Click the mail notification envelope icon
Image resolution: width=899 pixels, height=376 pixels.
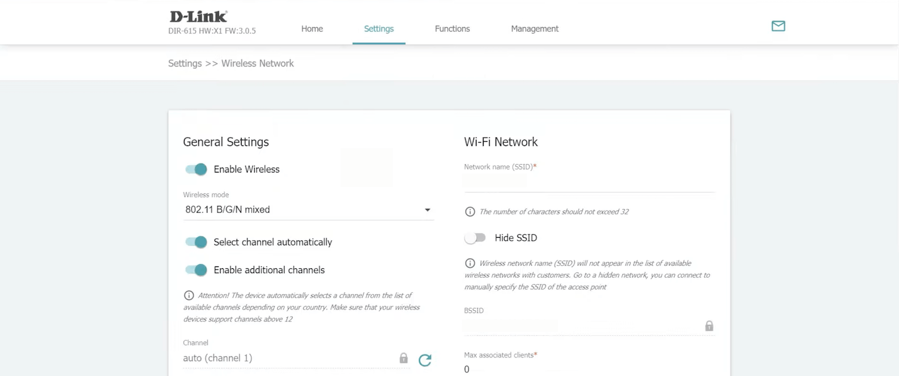point(778,26)
